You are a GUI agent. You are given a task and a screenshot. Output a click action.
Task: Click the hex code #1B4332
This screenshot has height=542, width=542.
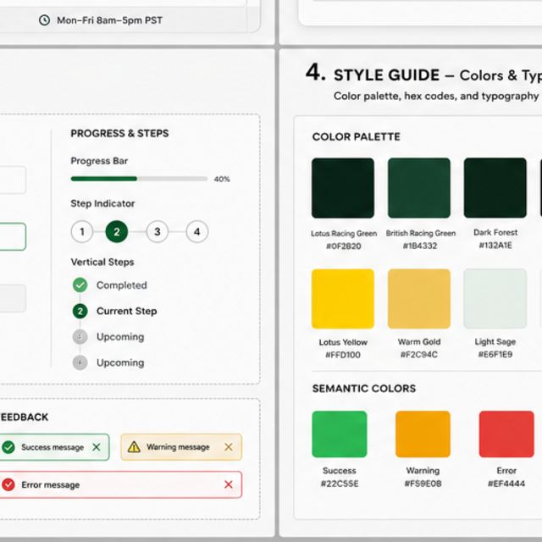click(420, 246)
